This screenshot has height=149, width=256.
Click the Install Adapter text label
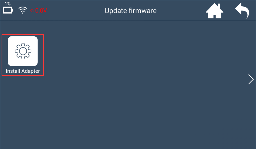click(23, 71)
